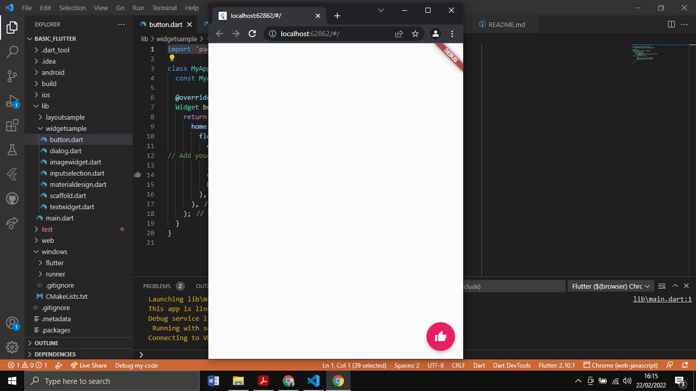The width and height of the screenshot is (696, 391).
Task: Open the Terminal menu
Action: pyautogui.click(x=164, y=8)
